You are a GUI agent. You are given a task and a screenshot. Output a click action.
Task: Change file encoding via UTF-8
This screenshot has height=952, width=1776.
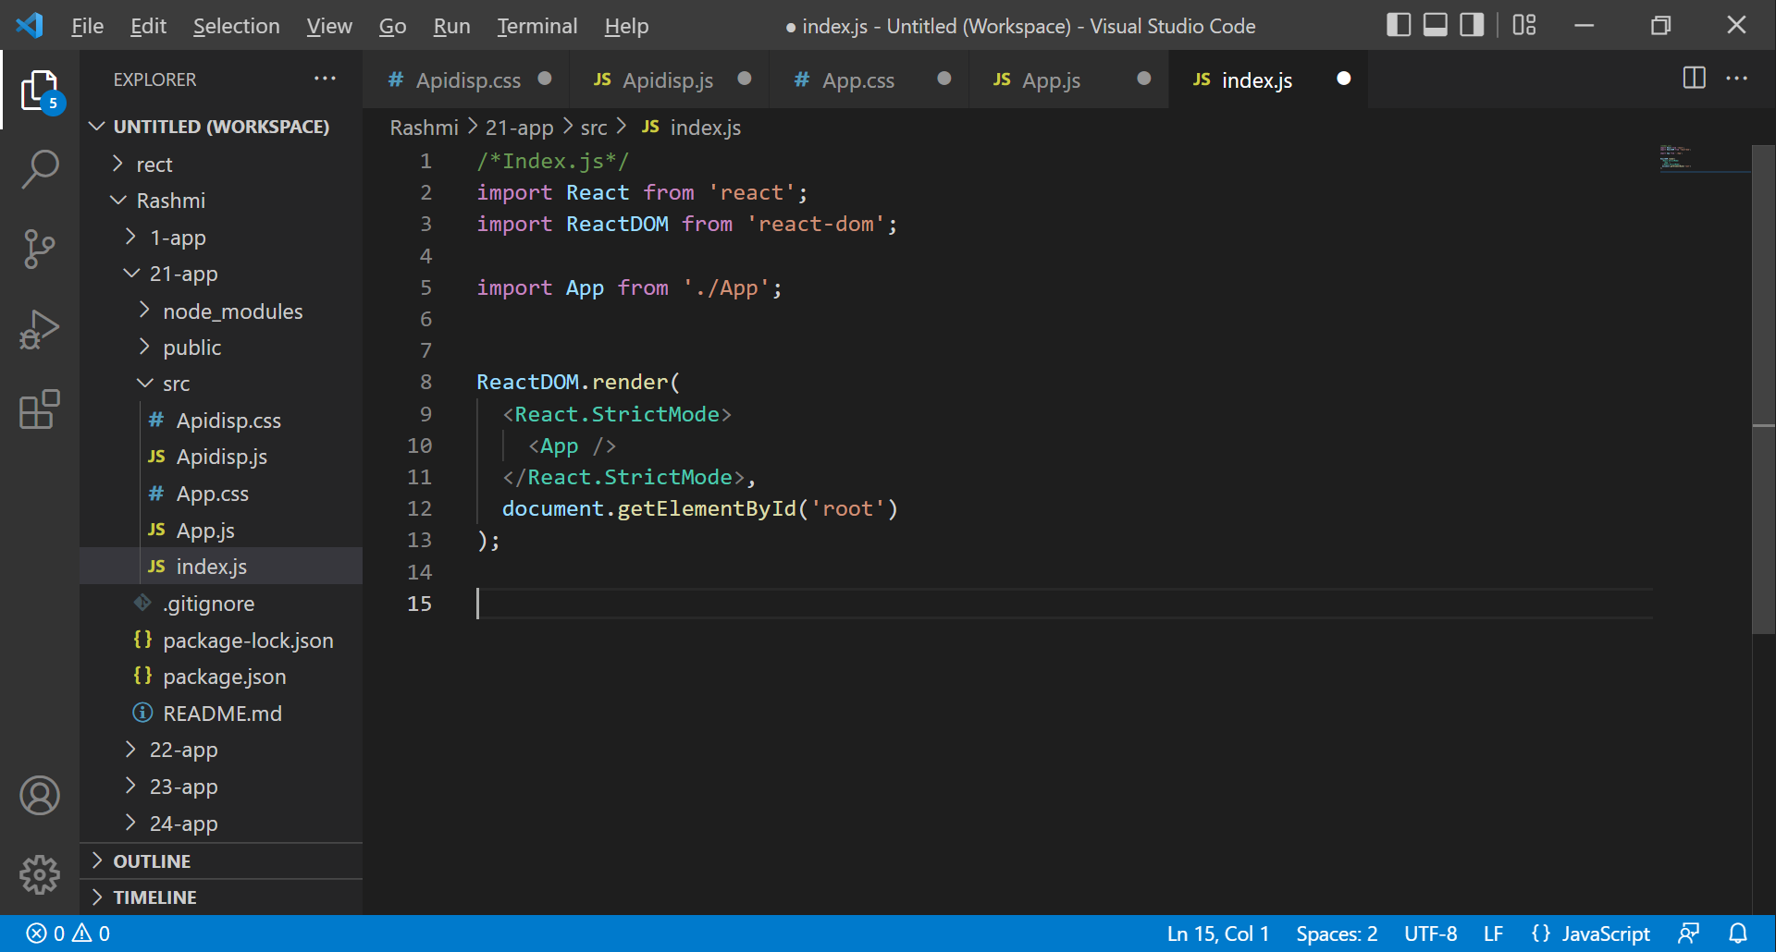1430,934
